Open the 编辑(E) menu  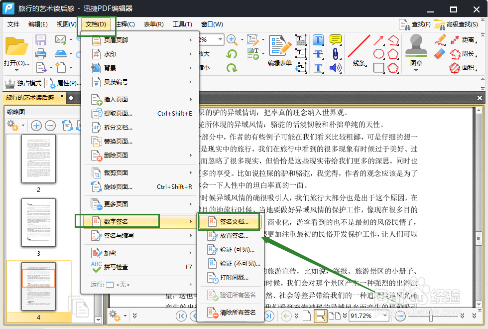click(x=38, y=24)
